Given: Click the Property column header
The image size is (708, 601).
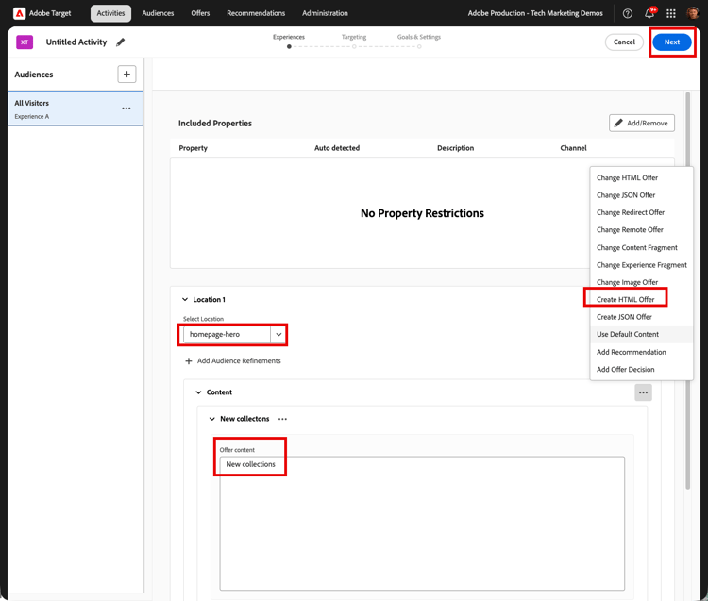Looking at the screenshot, I should [194, 148].
